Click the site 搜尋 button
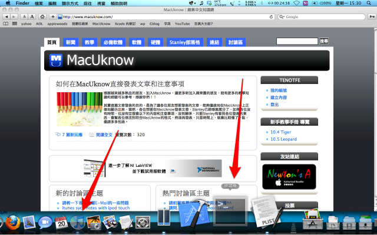The width and height of the screenshot is (377, 235). point(324,41)
